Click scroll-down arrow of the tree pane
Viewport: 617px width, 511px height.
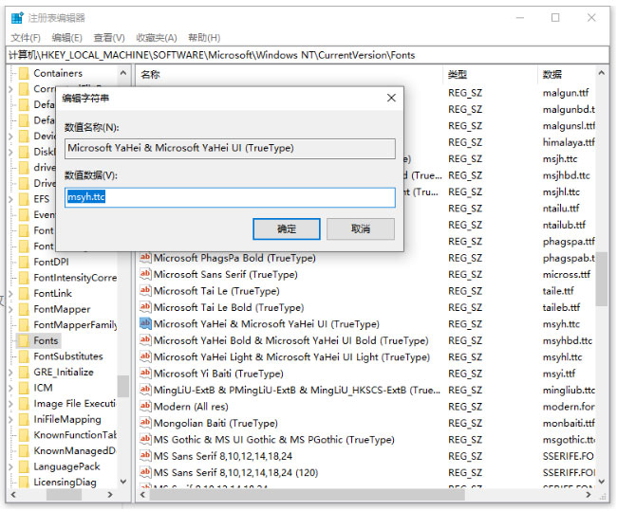[x=123, y=482]
